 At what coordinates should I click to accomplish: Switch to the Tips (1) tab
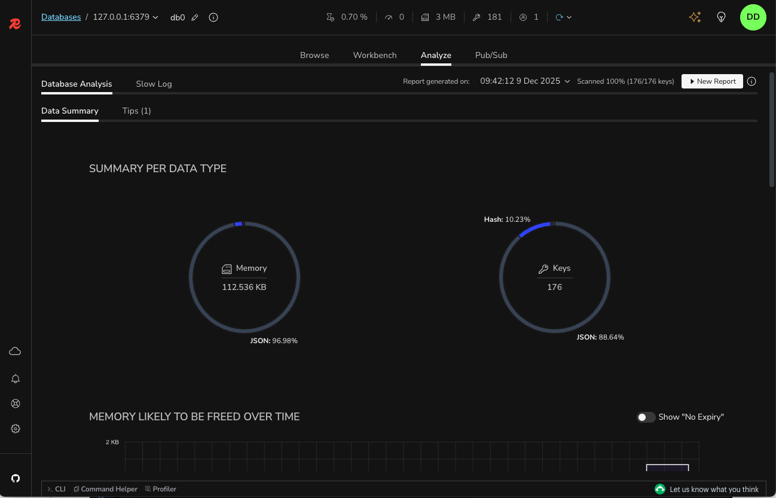[x=136, y=111]
